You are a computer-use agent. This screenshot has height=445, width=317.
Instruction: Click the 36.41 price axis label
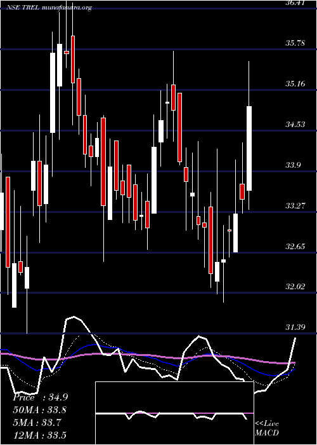click(x=295, y=3)
